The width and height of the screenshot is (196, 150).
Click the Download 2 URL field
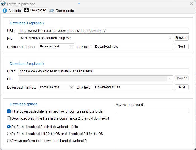click(x=104, y=71)
